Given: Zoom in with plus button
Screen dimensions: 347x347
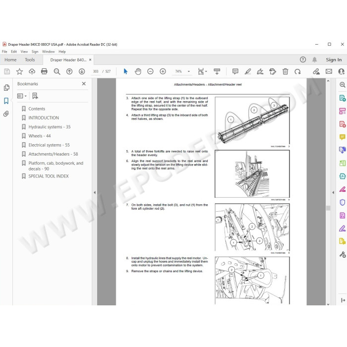Looking at the screenshot, I should click(163, 71).
